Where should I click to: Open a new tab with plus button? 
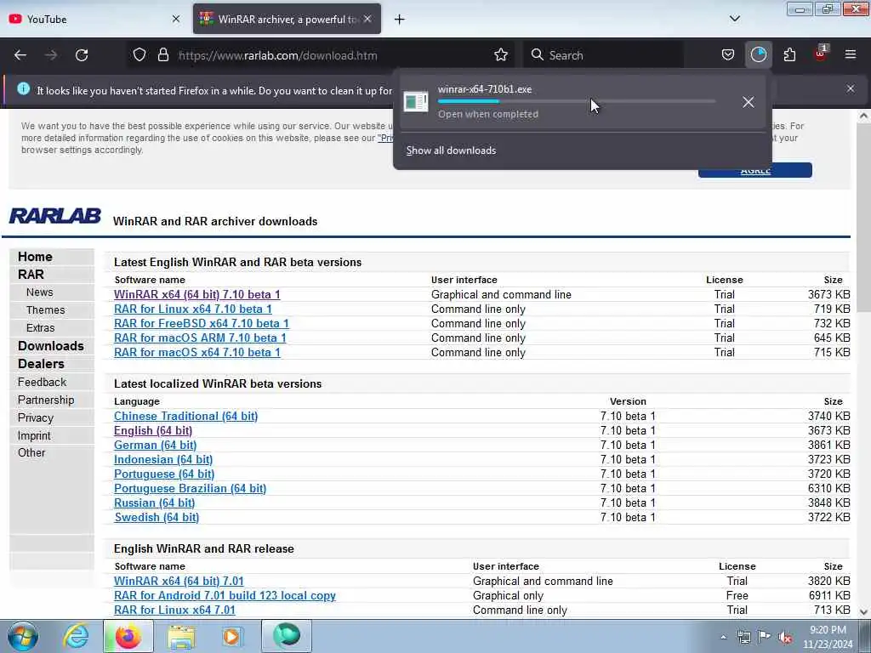click(x=399, y=20)
